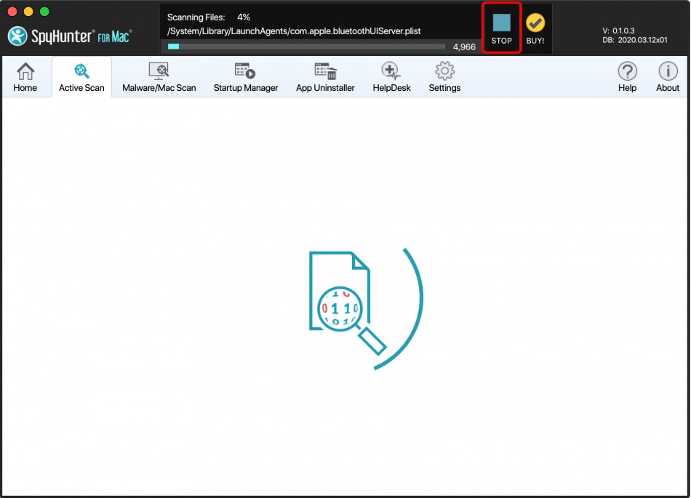Click the Help question mark icon

pyautogui.click(x=627, y=77)
